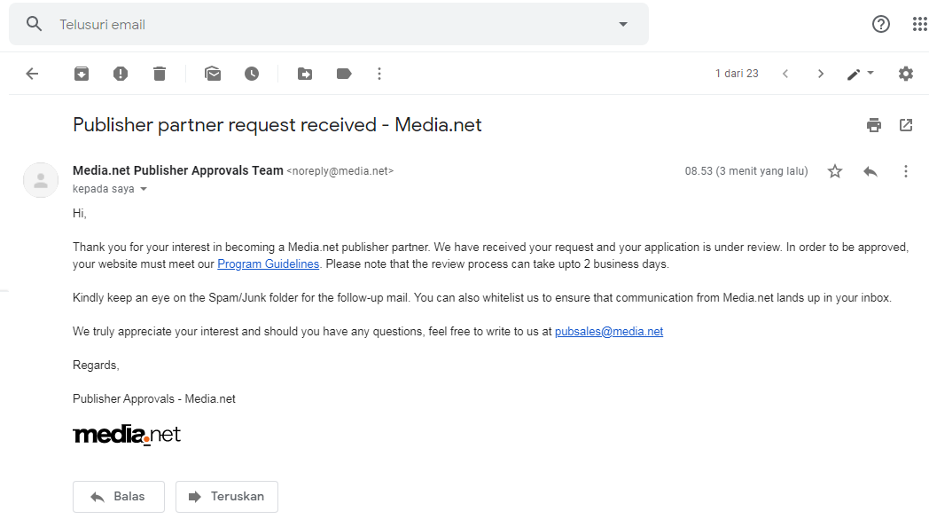Screen dimensions: 929x527
Task: Click the email subject heading
Action: 277,125
